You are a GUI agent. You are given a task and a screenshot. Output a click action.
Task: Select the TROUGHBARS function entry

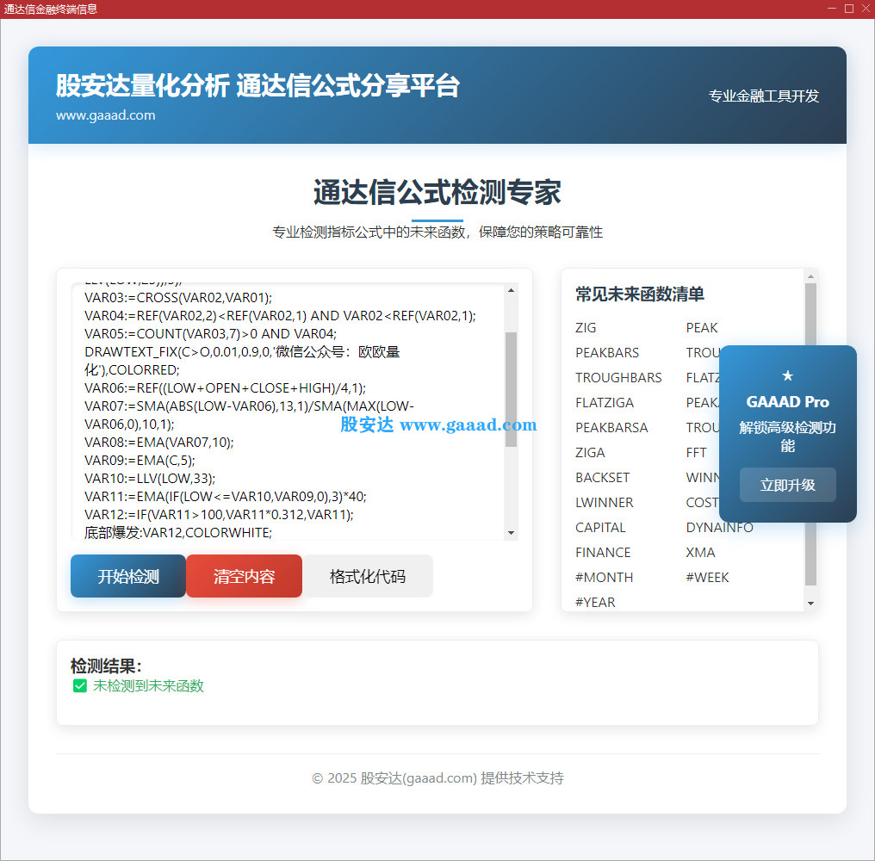[x=618, y=378]
